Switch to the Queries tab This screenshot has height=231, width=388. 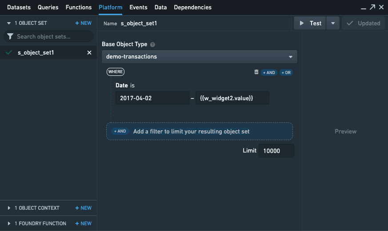(x=48, y=8)
